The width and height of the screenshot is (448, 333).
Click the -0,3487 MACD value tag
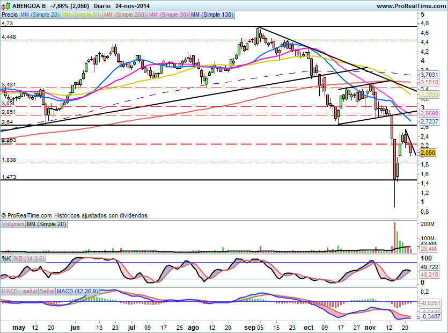[430, 317]
